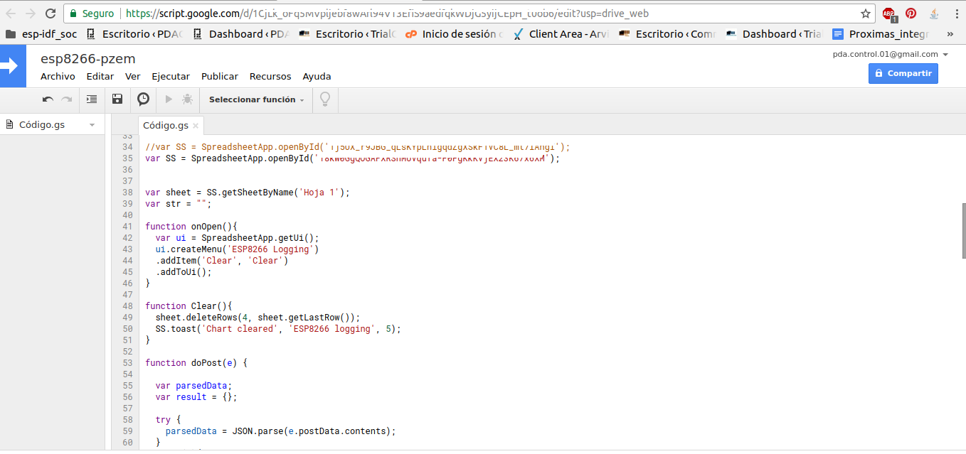Open the Archivo menu

click(58, 76)
